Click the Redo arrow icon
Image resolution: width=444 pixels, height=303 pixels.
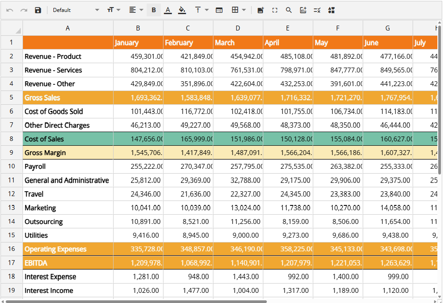click(24, 10)
